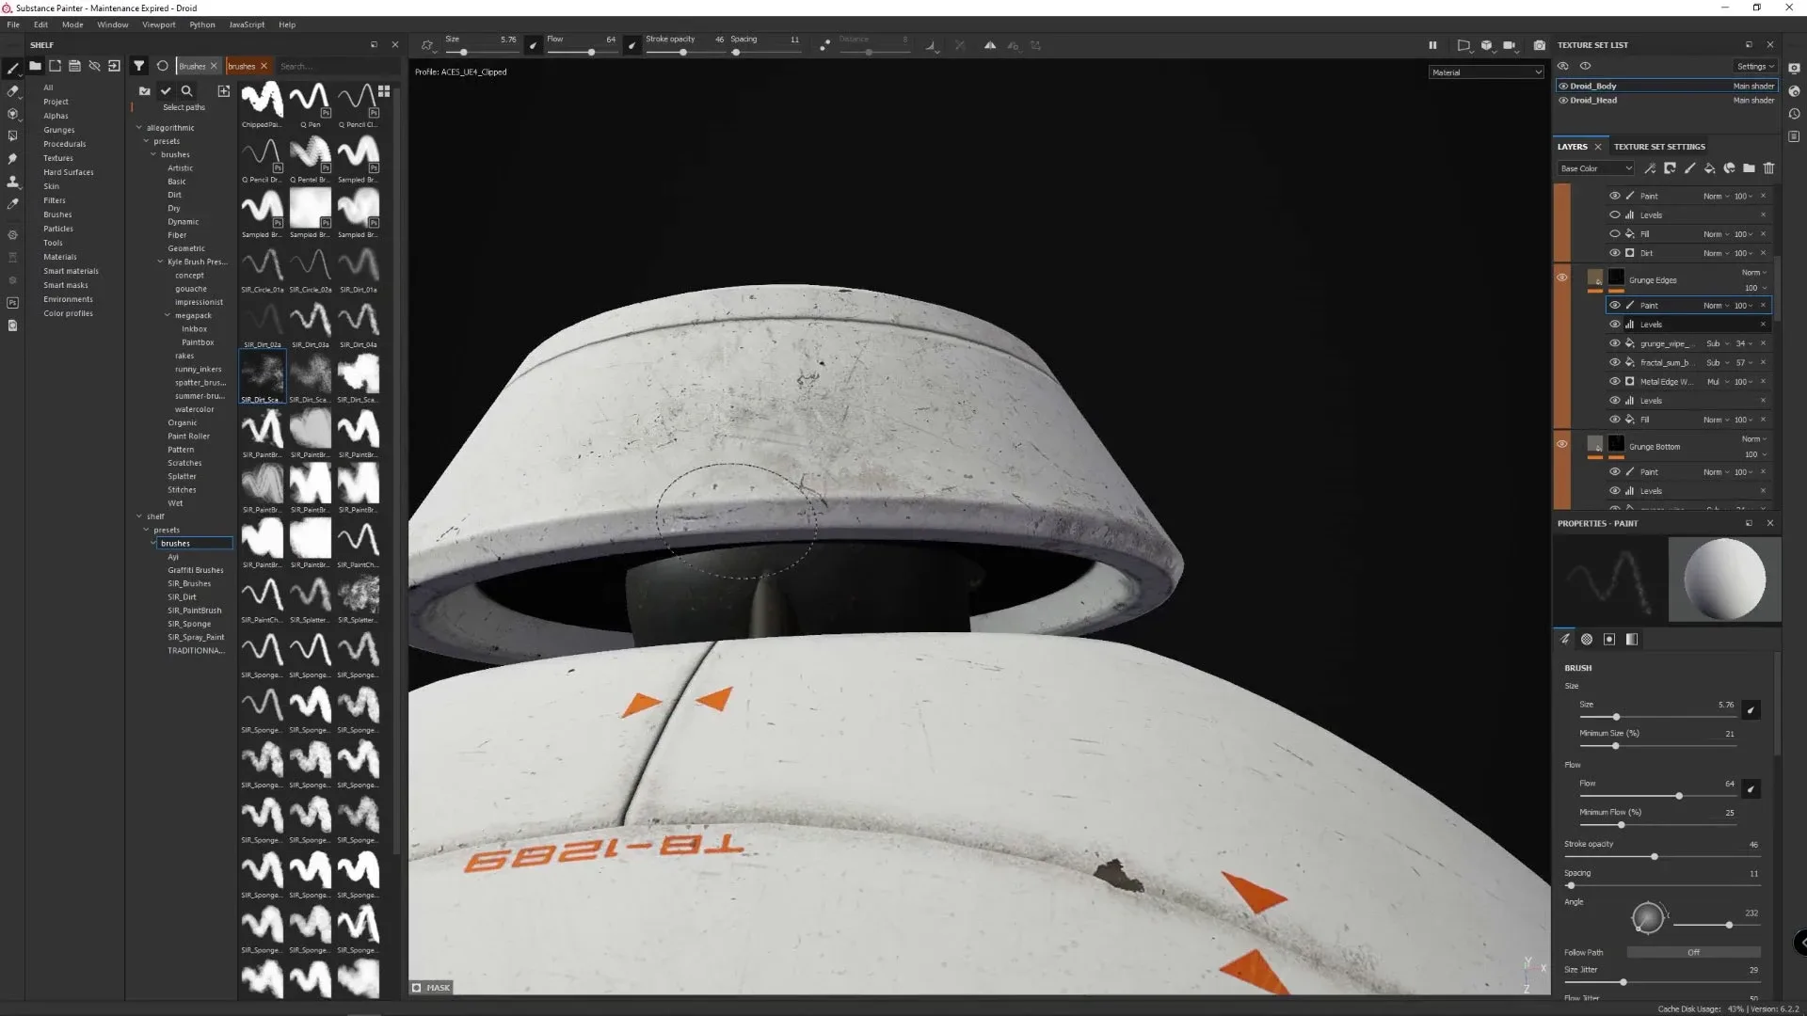1807x1016 pixels.
Task: Select SIR_Sponge folder in shelf tree
Action: pyautogui.click(x=189, y=624)
